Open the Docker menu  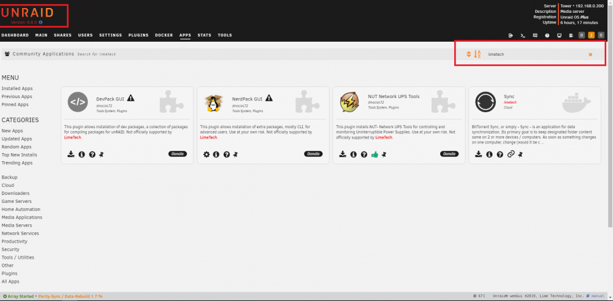[x=164, y=35]
